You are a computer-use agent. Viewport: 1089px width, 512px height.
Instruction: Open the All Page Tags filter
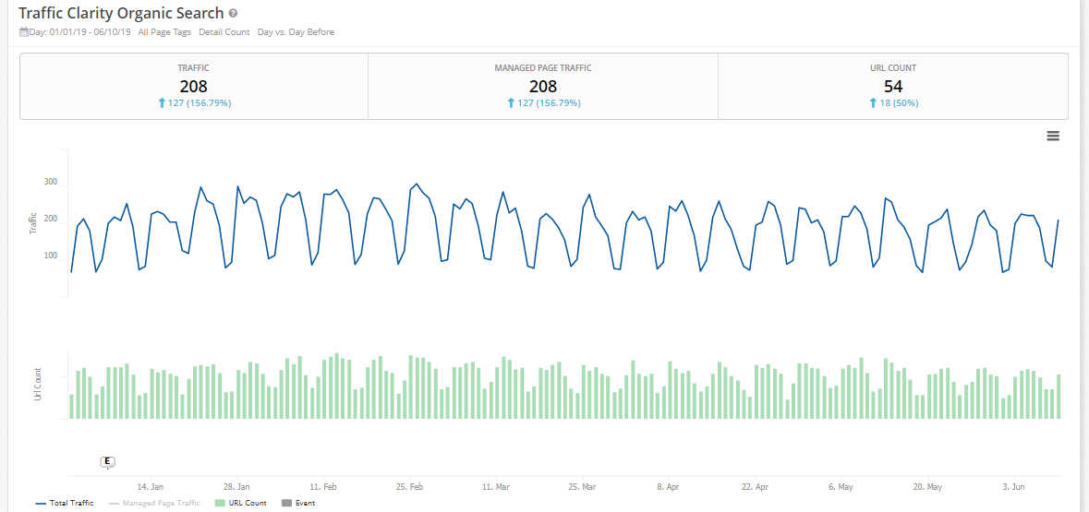164,32
